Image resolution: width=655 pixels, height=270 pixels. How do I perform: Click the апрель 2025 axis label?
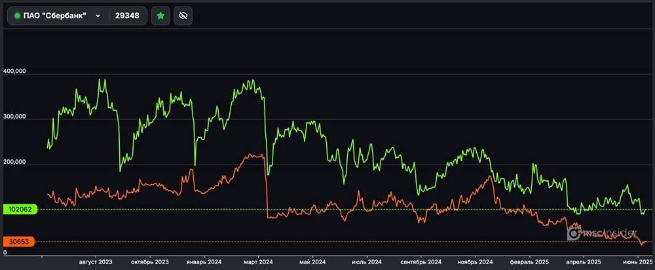coord(583,262)
